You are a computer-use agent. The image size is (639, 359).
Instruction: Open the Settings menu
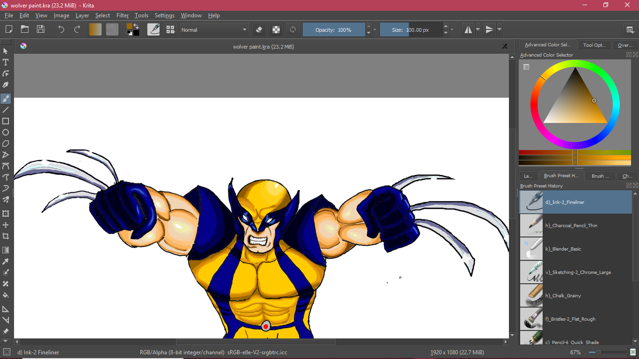165,15
